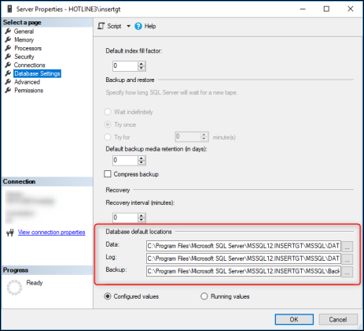Viewport: 364px width, 331px height.
Task: Open the Advanced page
Action: click(27, 82)
